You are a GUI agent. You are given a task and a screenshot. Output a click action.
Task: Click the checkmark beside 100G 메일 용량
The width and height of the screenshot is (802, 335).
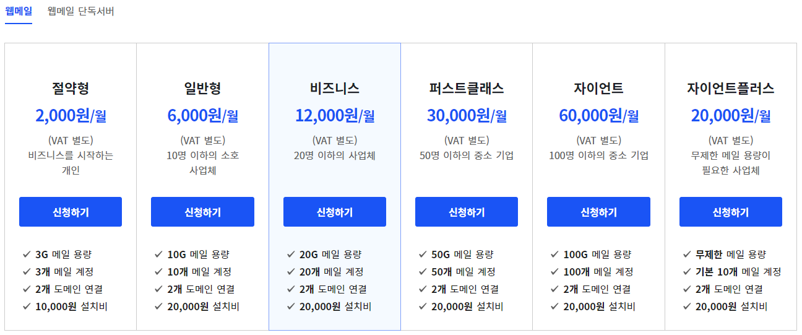554,254
